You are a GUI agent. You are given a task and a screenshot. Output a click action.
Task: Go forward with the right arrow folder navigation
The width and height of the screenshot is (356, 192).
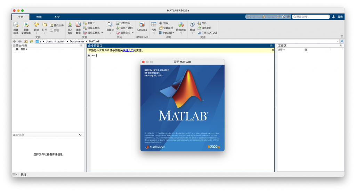click(20, 41)
